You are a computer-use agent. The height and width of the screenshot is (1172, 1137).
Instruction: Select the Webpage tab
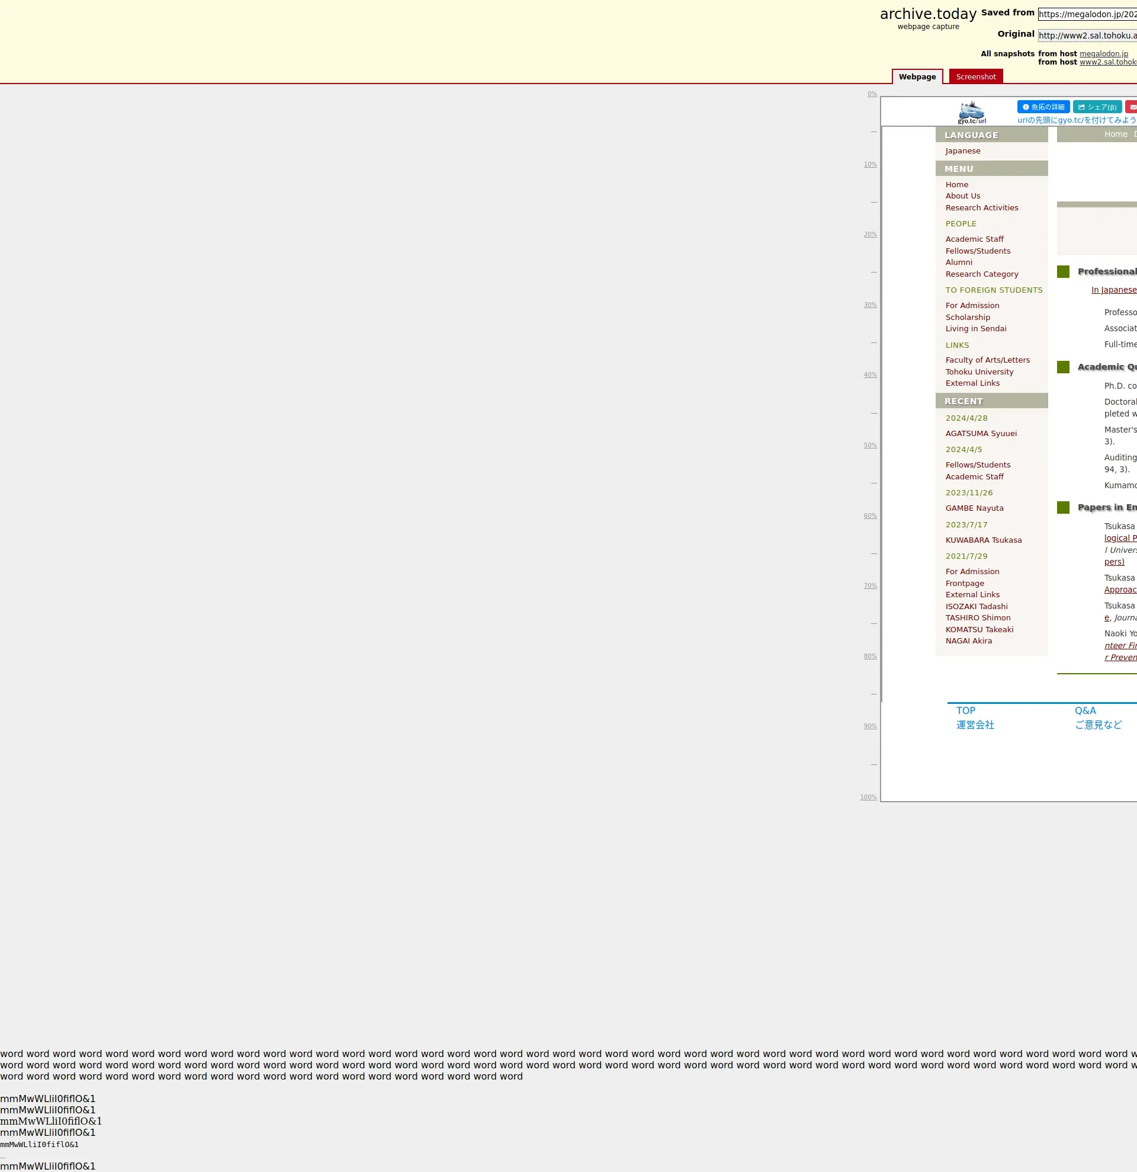tap(917, 76)
